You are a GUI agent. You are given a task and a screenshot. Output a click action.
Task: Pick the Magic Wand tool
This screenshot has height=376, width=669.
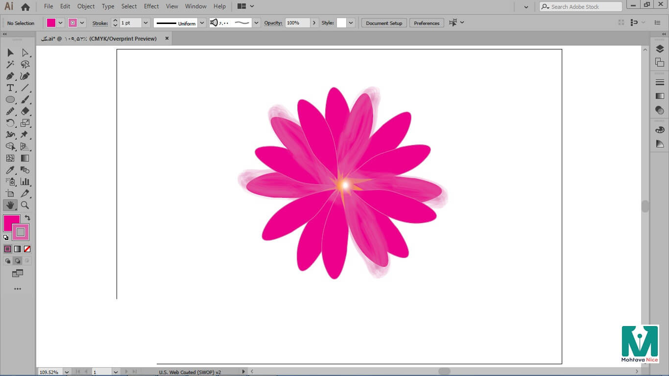[10, 65]
